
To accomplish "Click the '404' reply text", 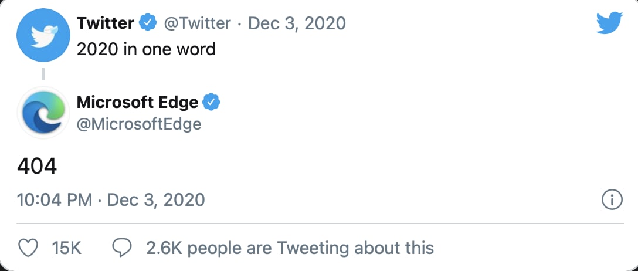I will point(37,167).
